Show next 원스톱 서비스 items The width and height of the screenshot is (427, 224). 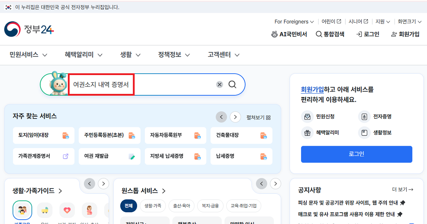pyautogui.click(x=275, y=184)
